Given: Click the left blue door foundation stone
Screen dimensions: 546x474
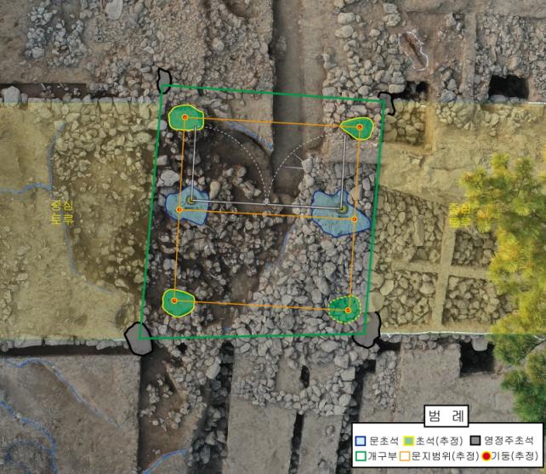Looking at the screenshot, I should click(x=186, y=205).
